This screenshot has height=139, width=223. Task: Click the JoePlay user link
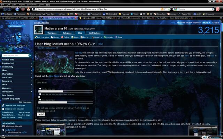click(x=78, y=53)
